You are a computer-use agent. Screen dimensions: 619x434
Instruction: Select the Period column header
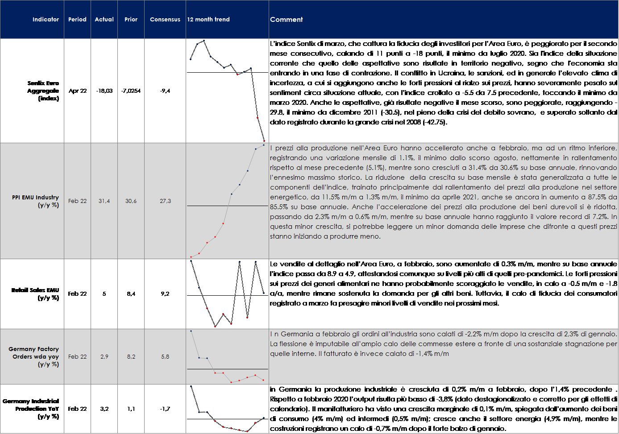pyautogui.click(x=77, y=20)
